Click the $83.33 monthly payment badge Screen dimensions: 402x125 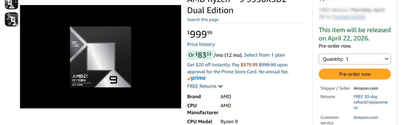200,55
